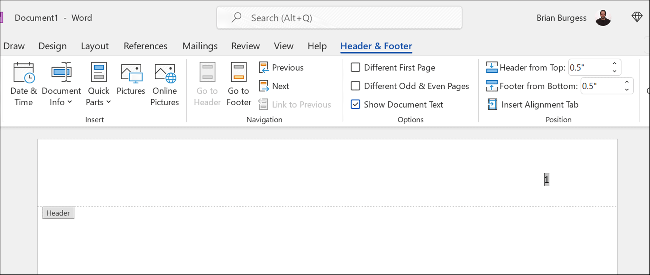Expand the Quick Parts menu
This screenshot has height=275, width=650.
pyautogui.click(x=108, y=102)
